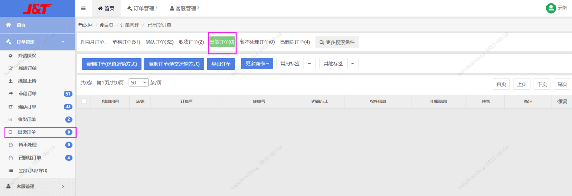Click the 运输方式 column header

pyautogui.click(x=320, y=102)
